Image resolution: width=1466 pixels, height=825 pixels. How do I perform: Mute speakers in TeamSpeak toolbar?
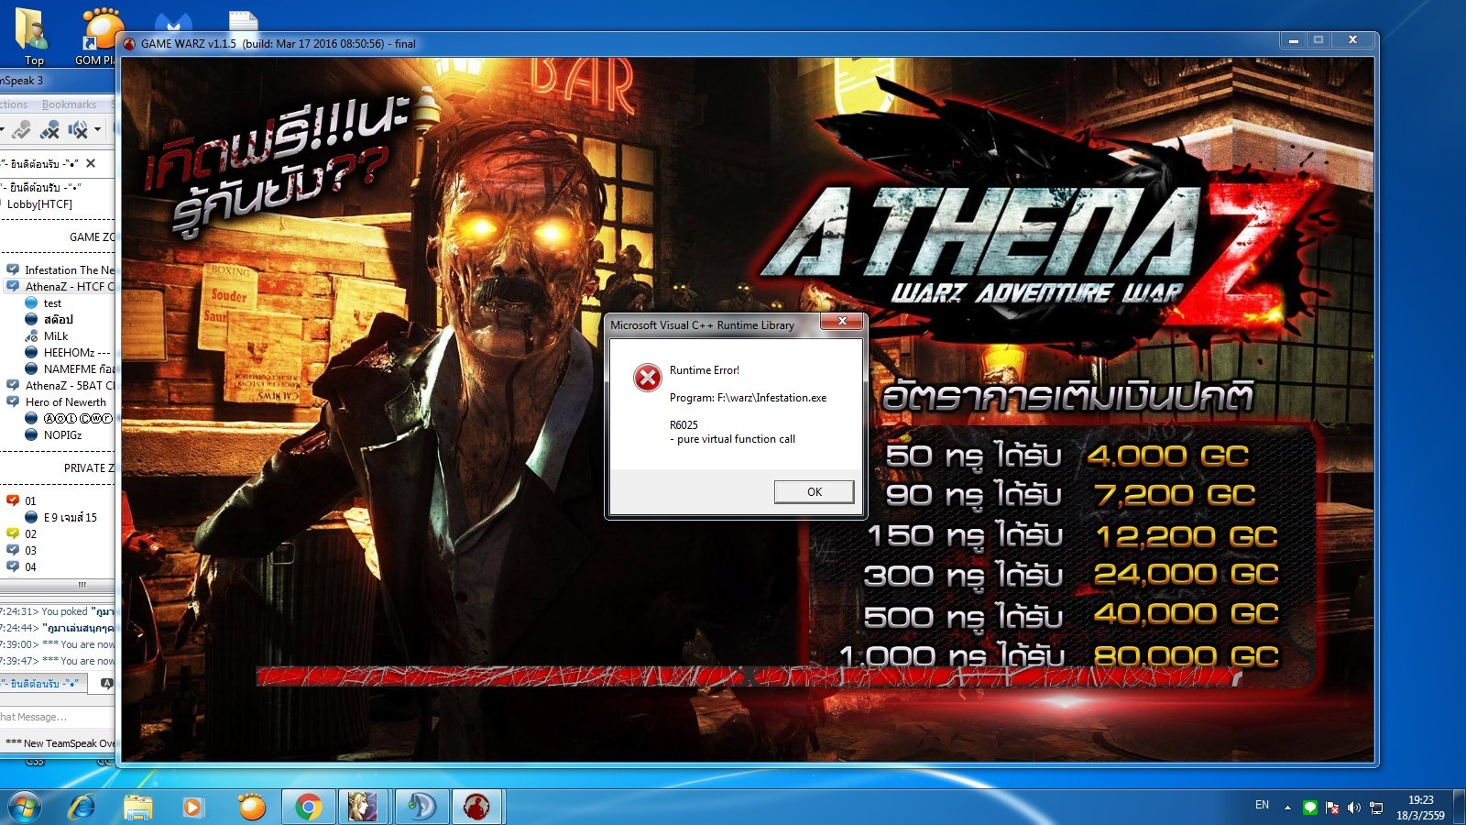tap(78, 129)
